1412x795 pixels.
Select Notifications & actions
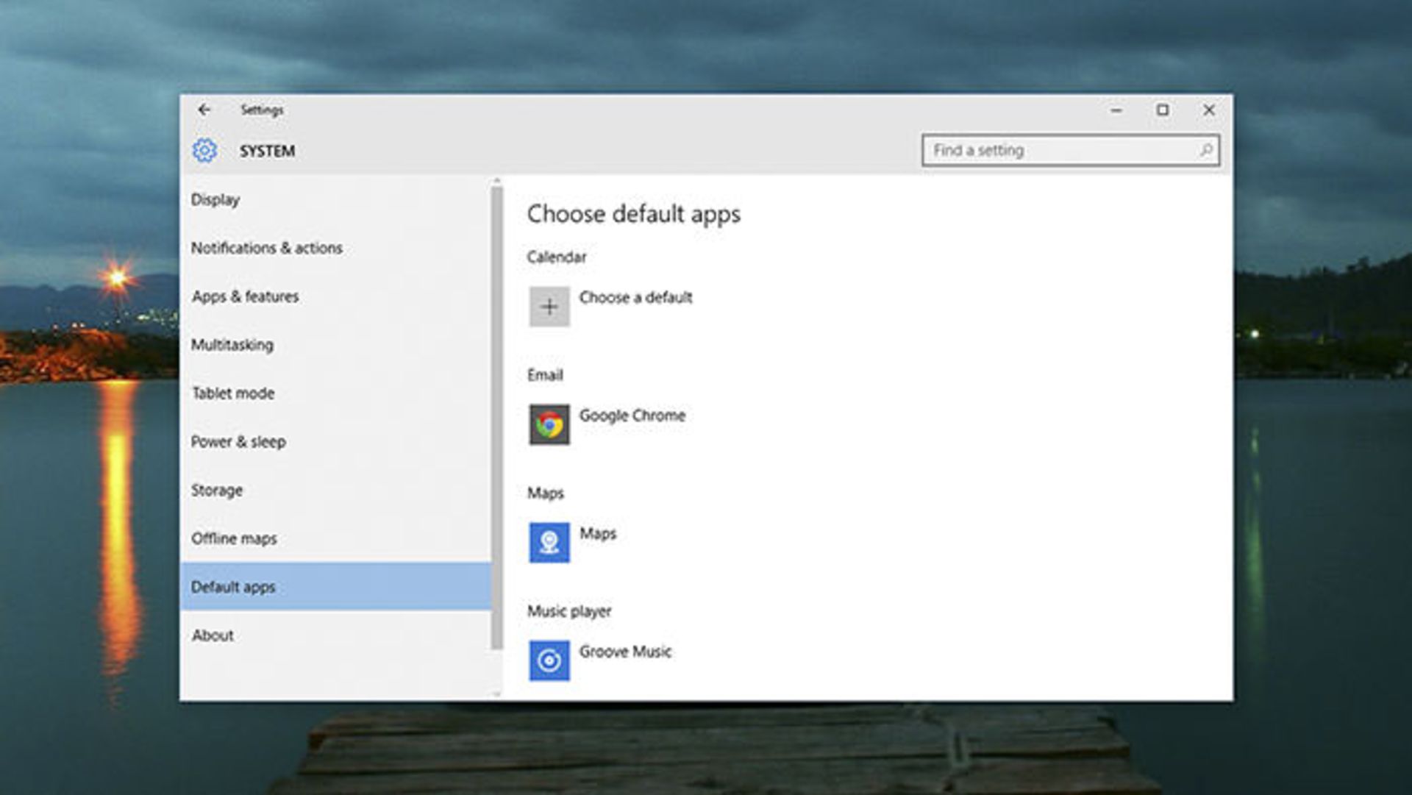335,248
